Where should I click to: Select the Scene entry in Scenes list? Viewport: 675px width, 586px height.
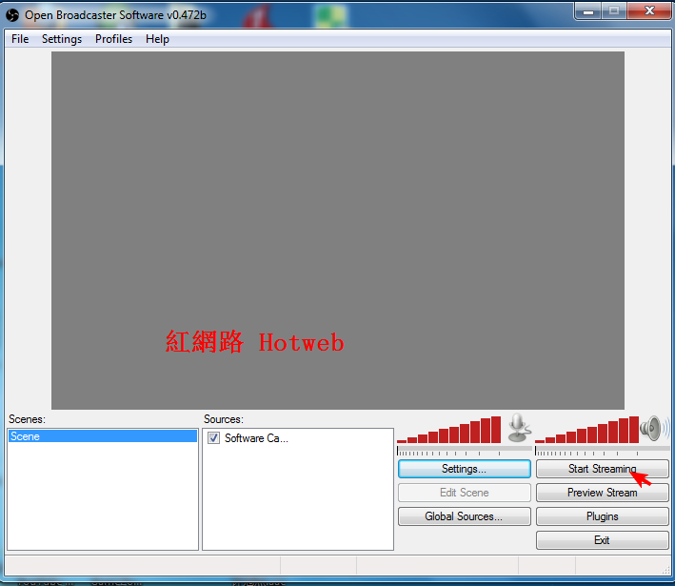103,436
